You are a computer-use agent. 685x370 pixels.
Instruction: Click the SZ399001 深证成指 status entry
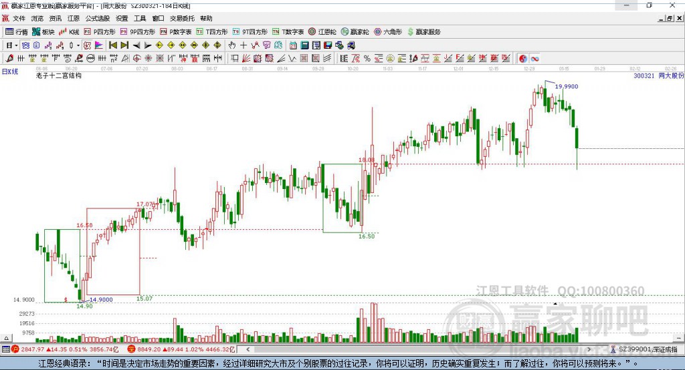[x=648, y=349]
